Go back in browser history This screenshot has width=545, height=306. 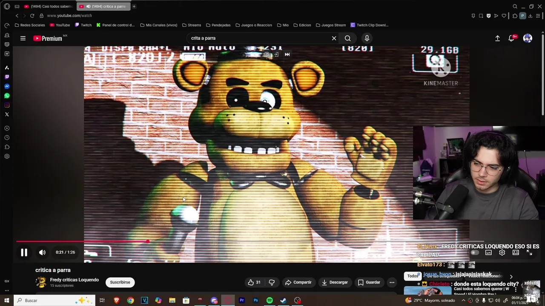tap(17, 16)
